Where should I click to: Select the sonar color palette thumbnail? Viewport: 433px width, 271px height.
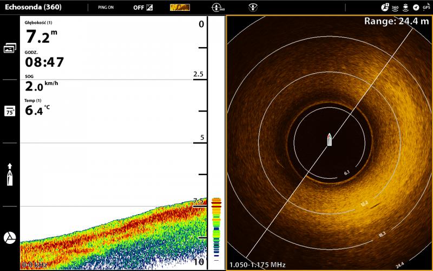pos(180,8)
